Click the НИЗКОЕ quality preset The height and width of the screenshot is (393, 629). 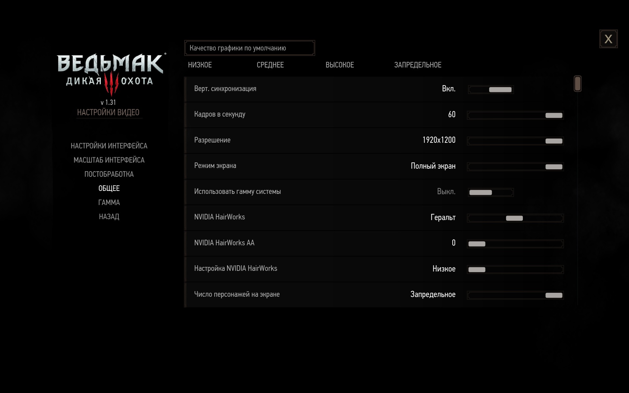pos(199,65)
